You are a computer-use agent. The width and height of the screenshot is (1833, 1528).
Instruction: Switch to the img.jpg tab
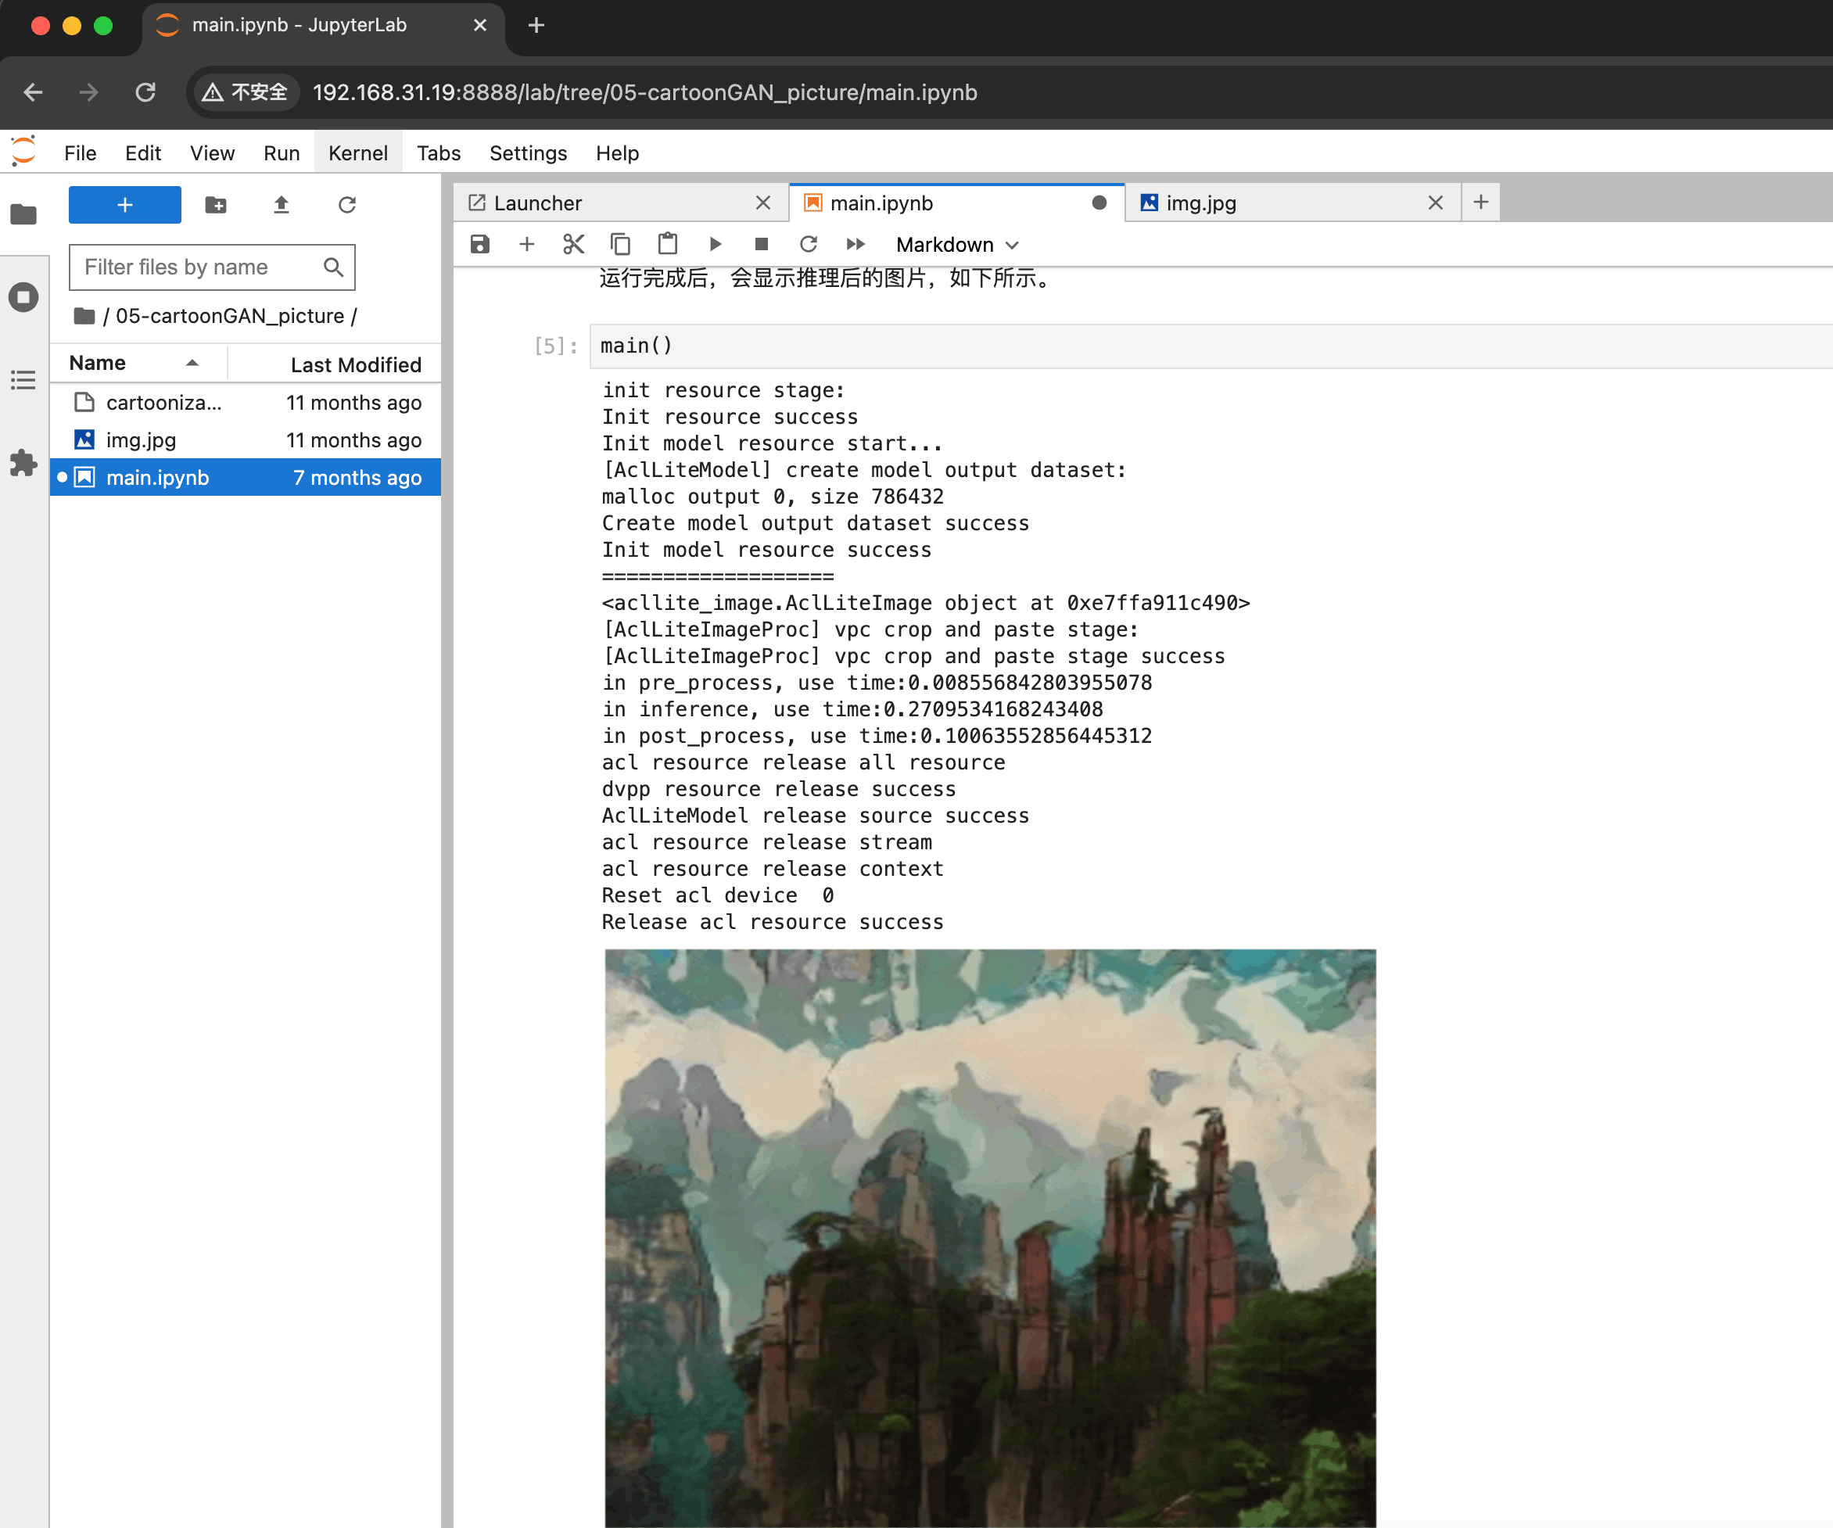(1201, 203)
